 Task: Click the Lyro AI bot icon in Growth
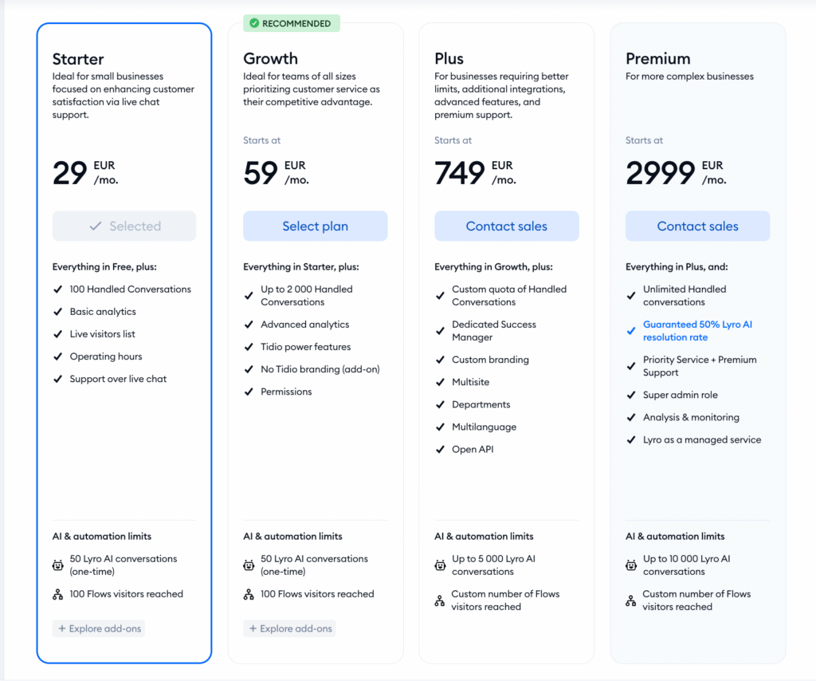pyautogui.click(x=249, y=565)
